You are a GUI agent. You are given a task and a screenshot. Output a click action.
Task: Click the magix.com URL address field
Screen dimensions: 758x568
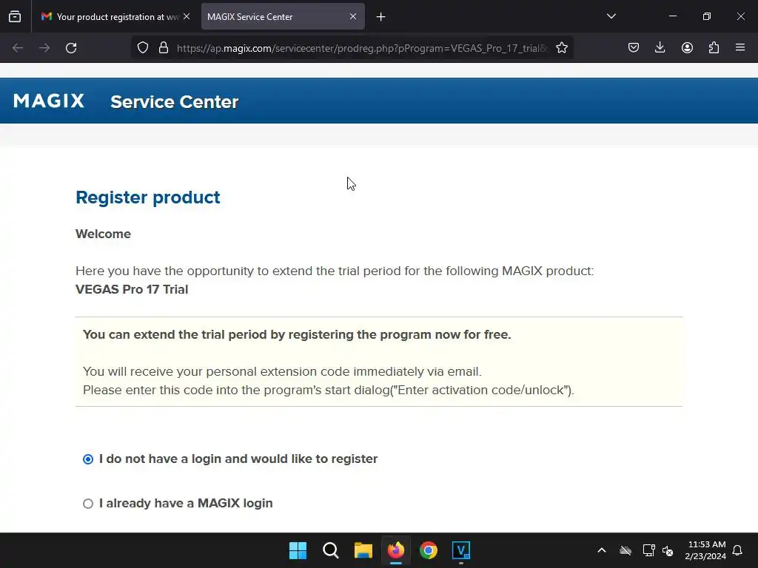click(362, 48)
